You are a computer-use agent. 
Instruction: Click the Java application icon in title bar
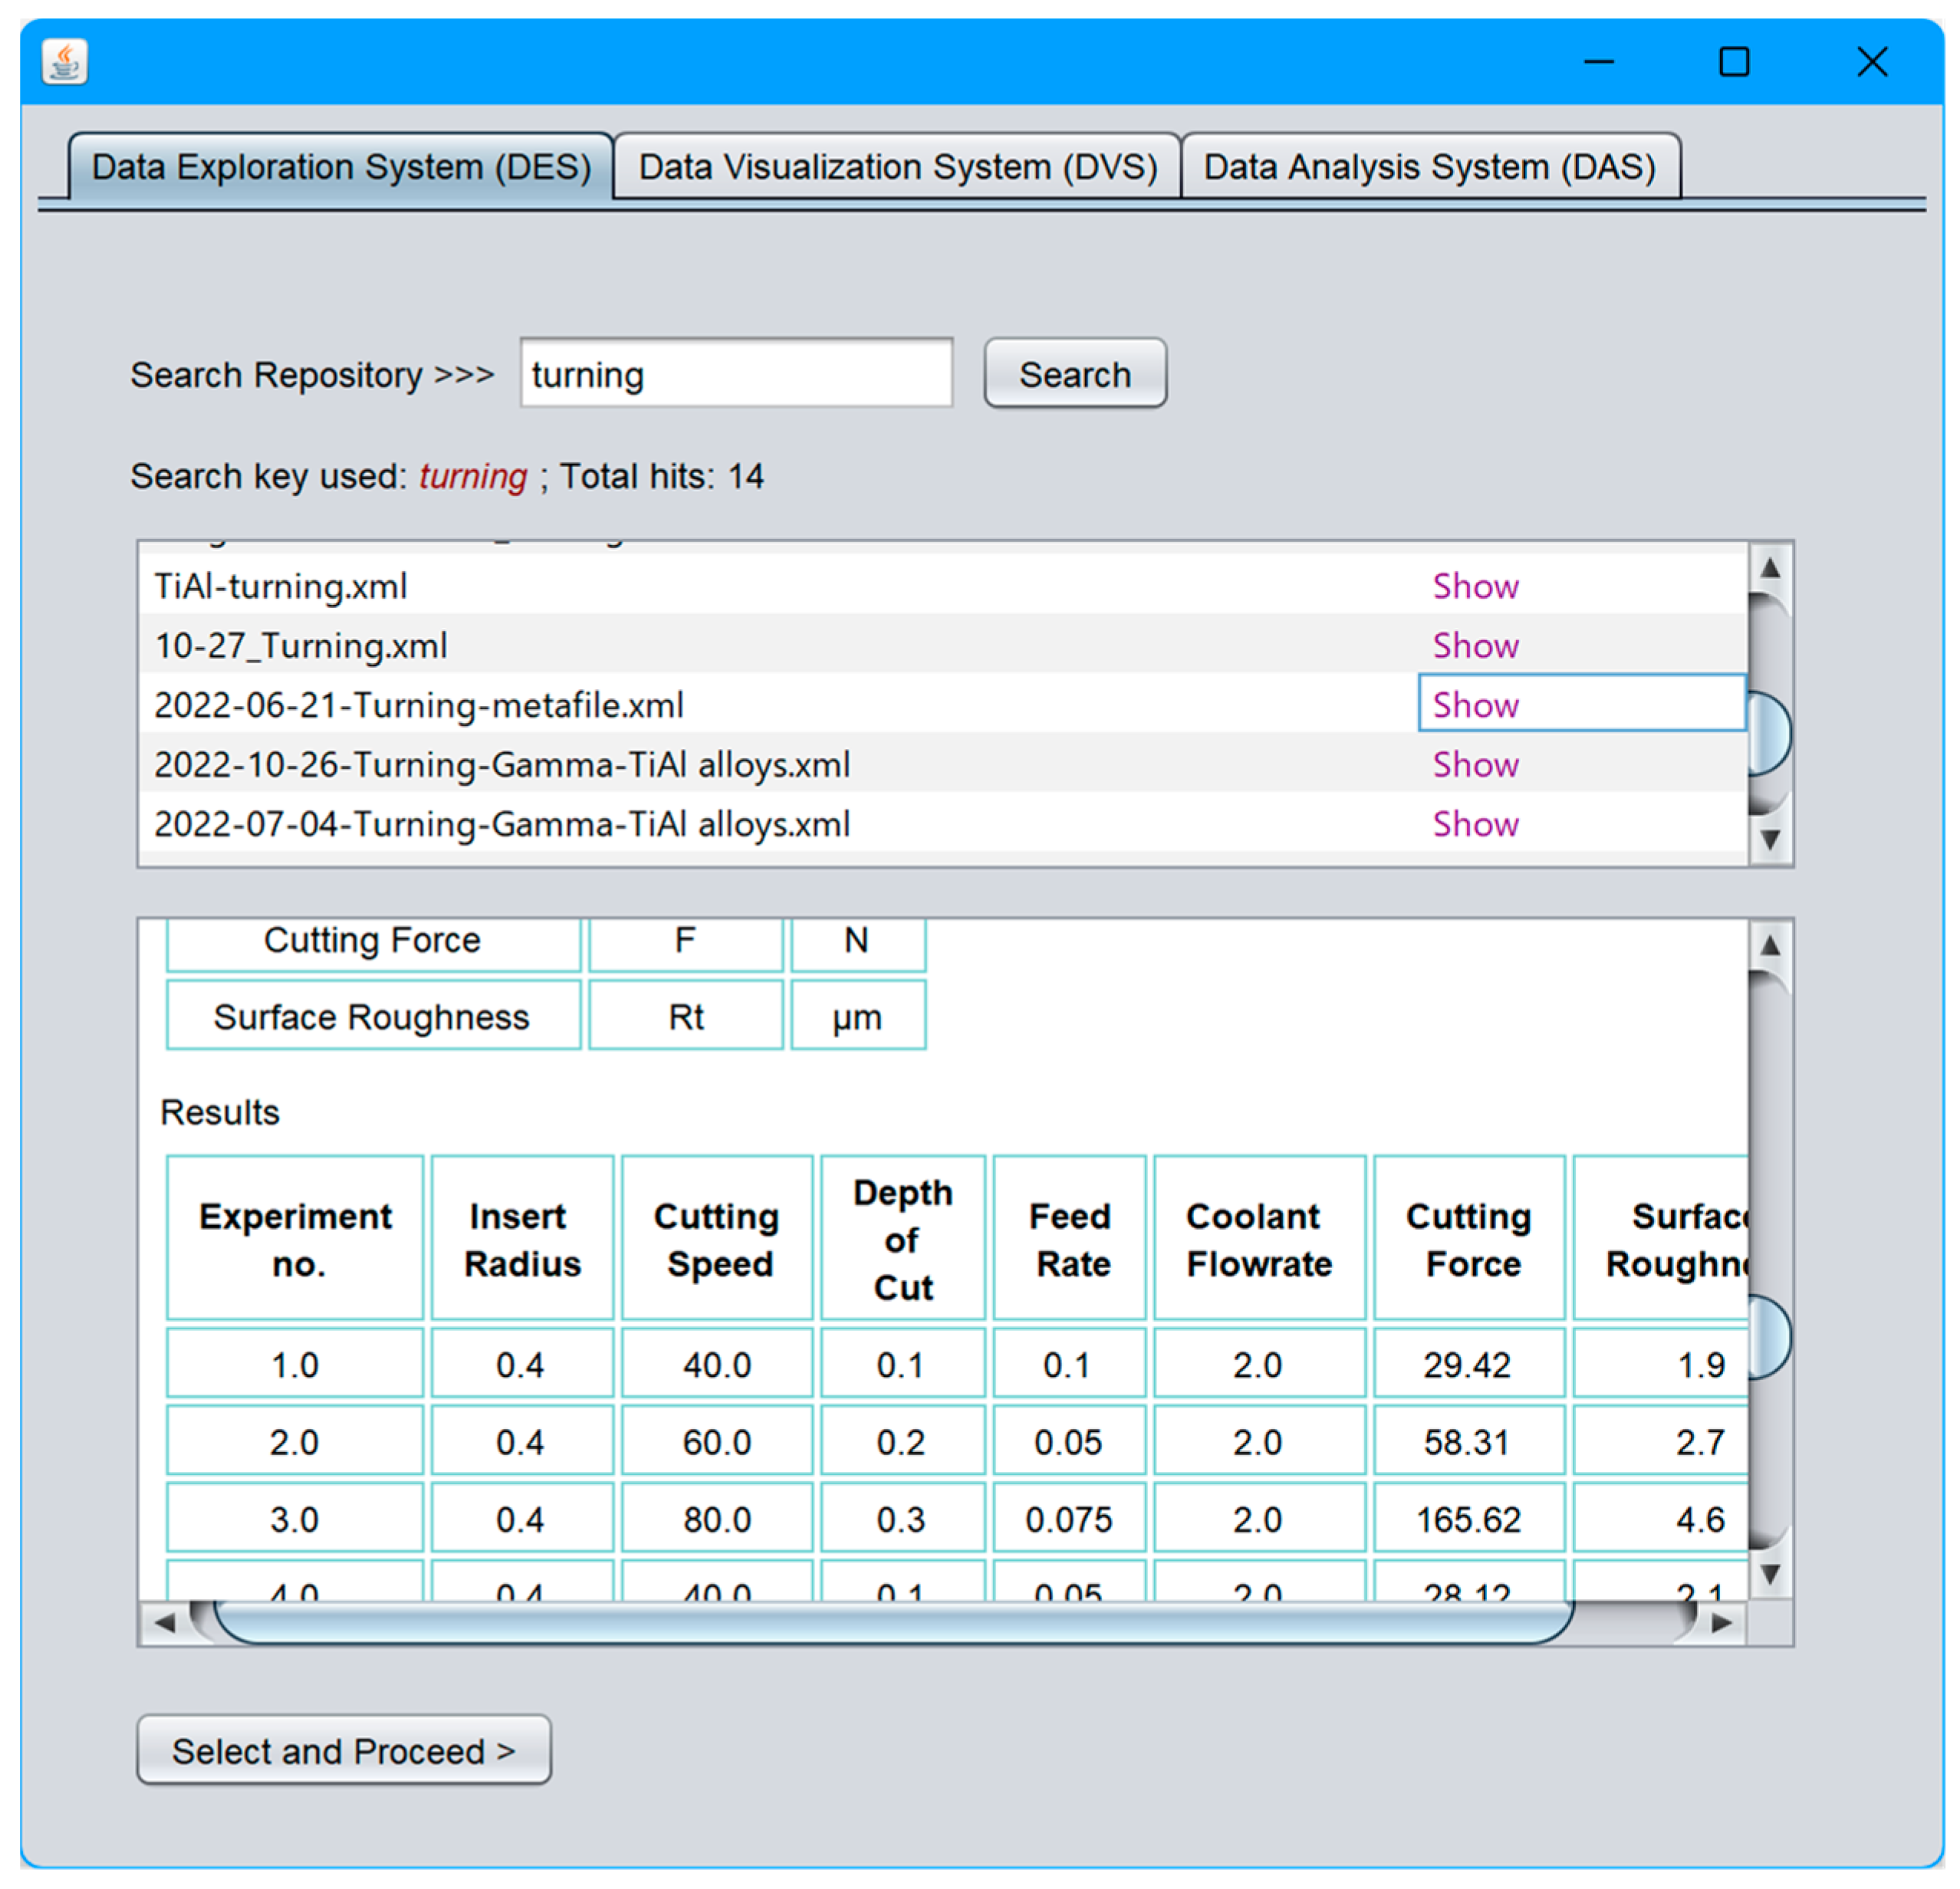[65, 62]
